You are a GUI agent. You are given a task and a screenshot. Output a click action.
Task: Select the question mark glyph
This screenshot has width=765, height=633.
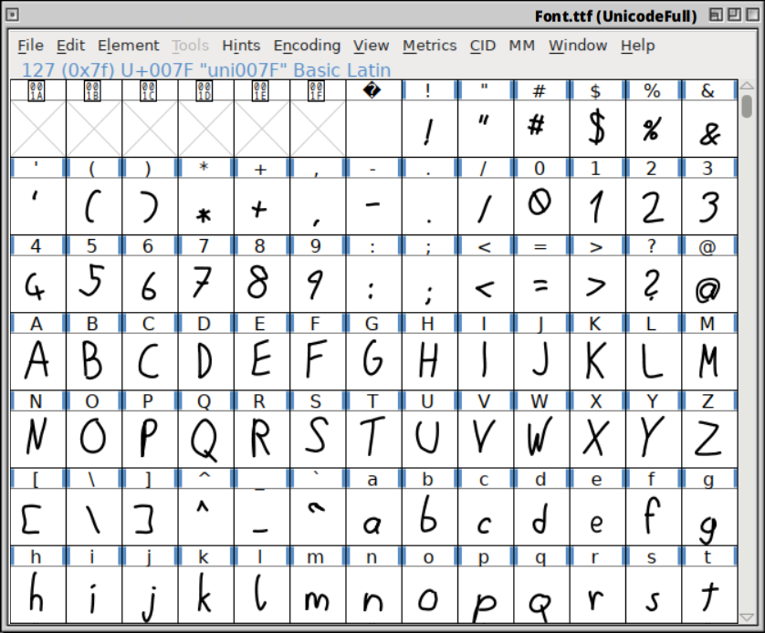651,283
